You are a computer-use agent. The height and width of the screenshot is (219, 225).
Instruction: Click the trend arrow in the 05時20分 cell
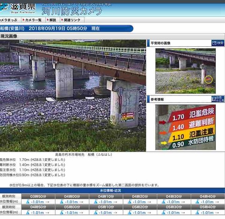pos(149,212)
